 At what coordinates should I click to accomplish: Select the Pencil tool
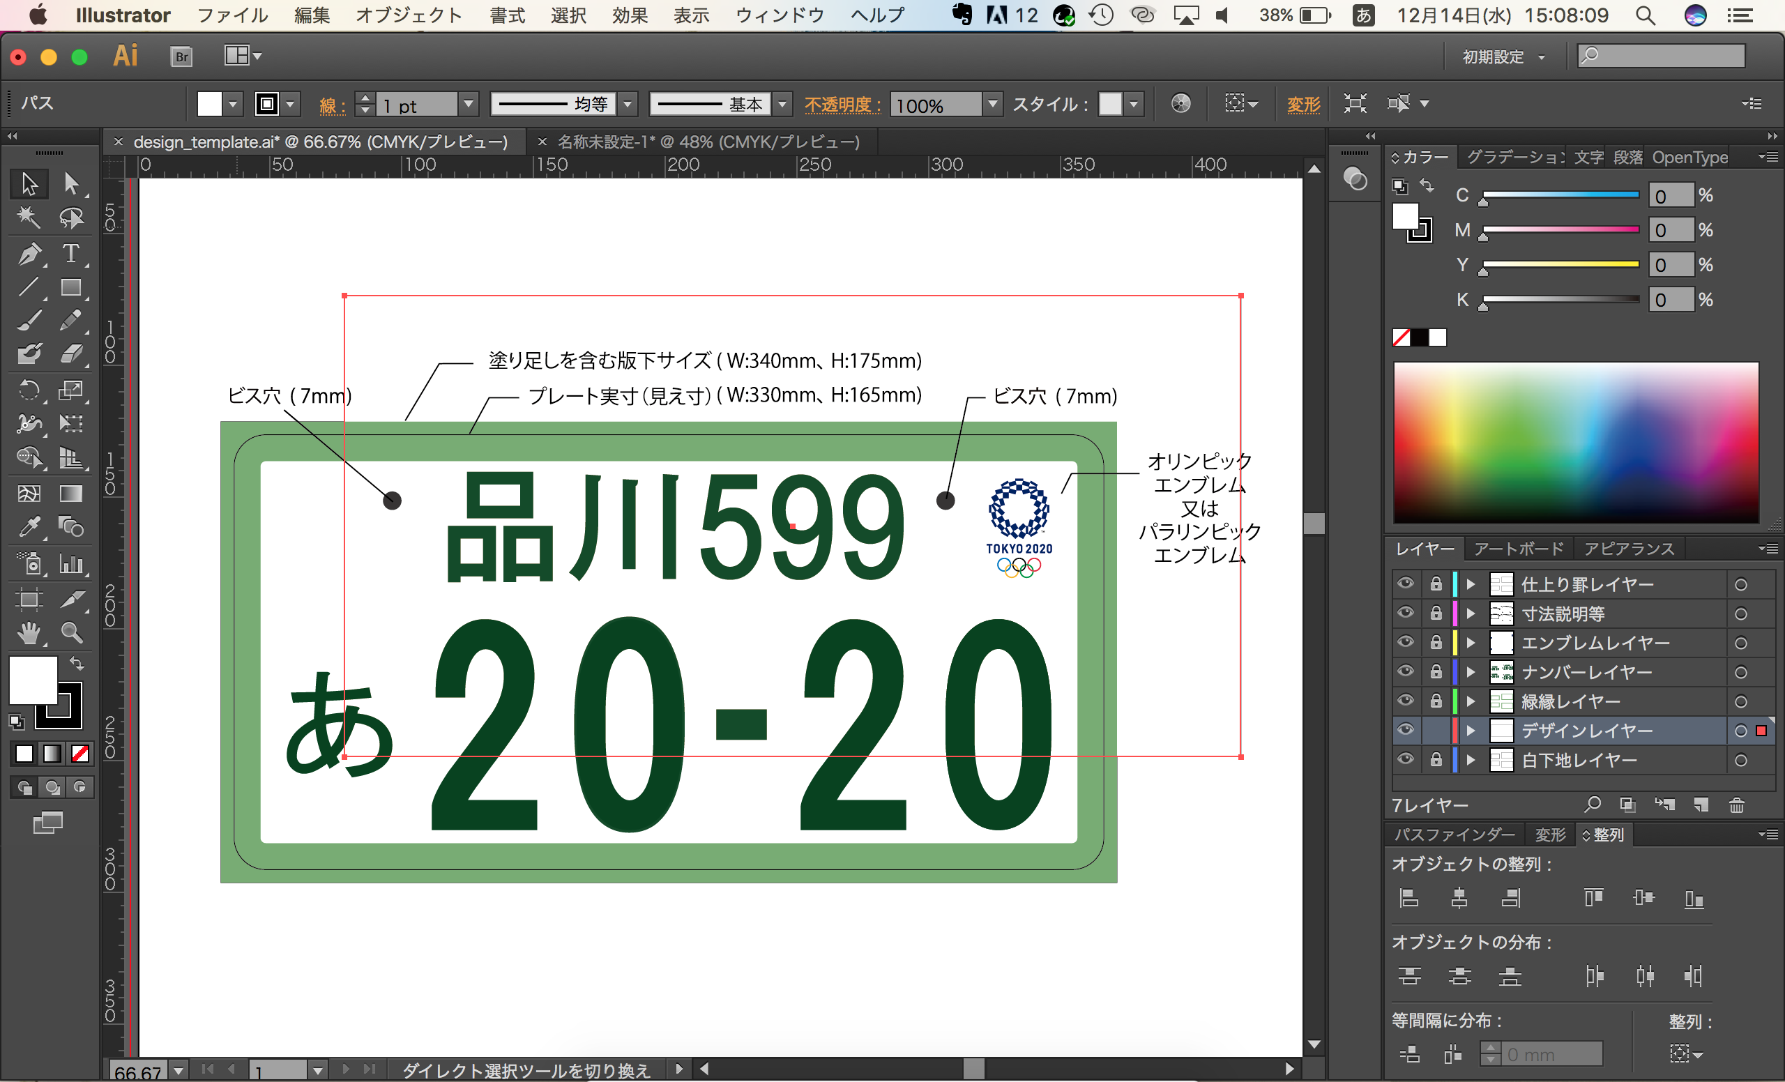[x=71, y=320]
